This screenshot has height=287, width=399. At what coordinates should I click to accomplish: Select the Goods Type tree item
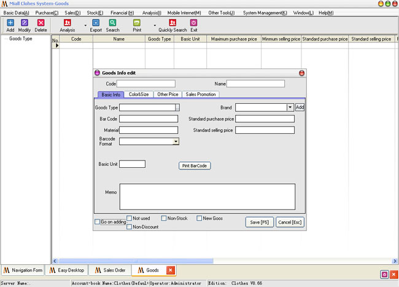(x=21, y=39)
